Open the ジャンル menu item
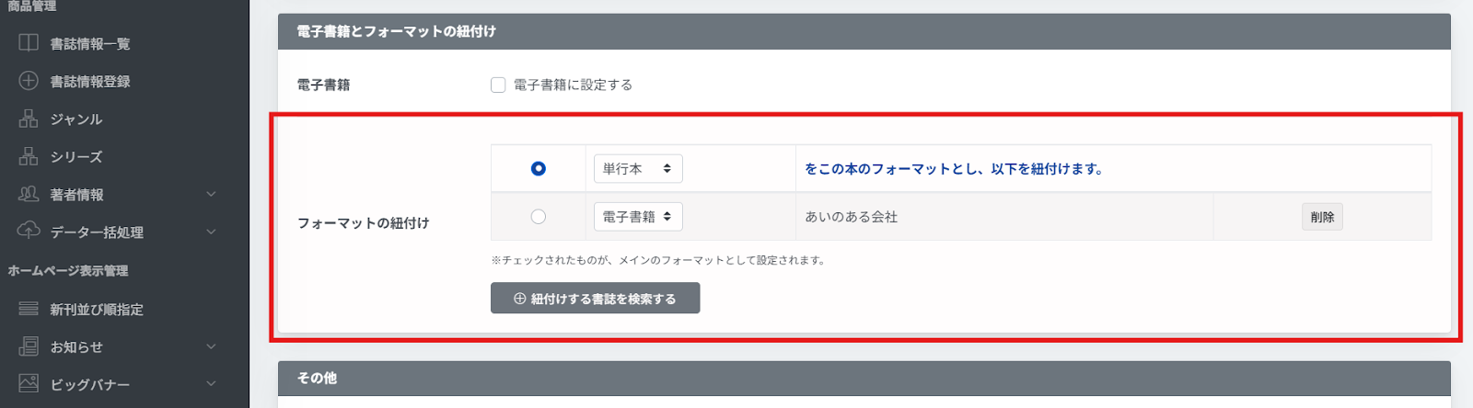This screenshot has height=408, width=1473. pos(76,119)
